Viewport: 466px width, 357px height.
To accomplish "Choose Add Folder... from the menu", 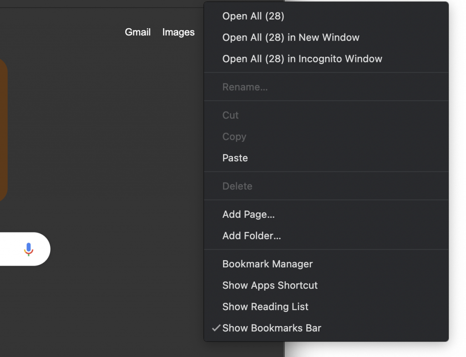I will (x=252, y=236).
